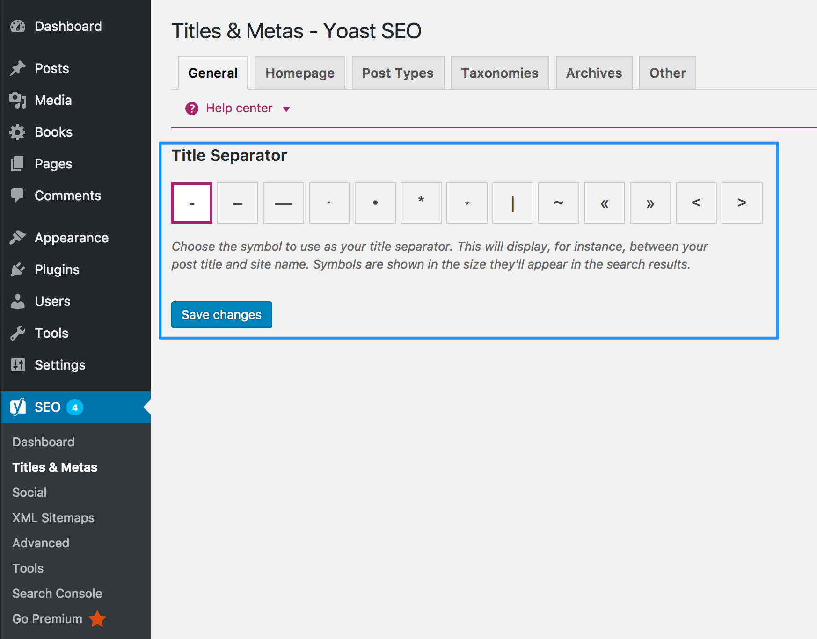Click the Go Premium link
The height and width of the screenshot is (639, 817).
[47, 619]
